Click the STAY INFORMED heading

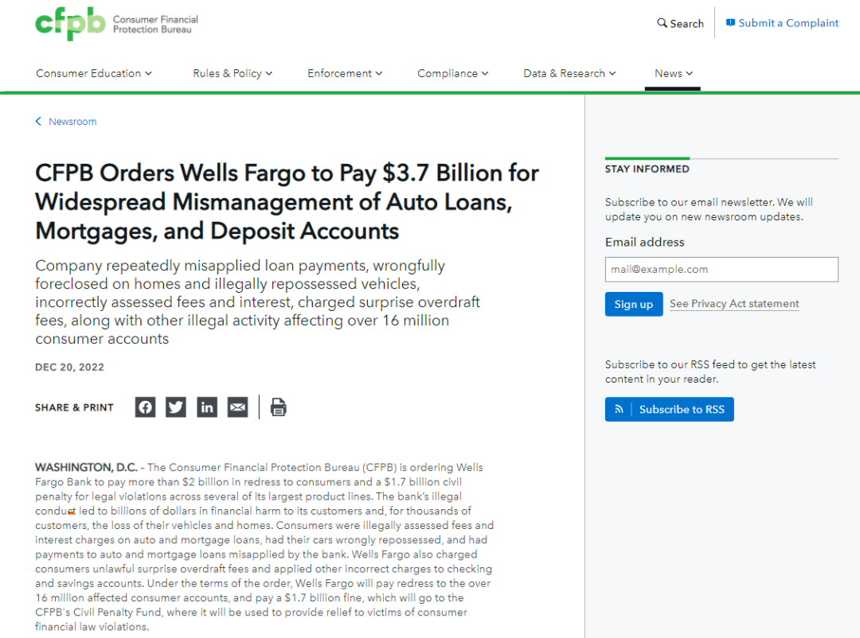tap(647, 169)
